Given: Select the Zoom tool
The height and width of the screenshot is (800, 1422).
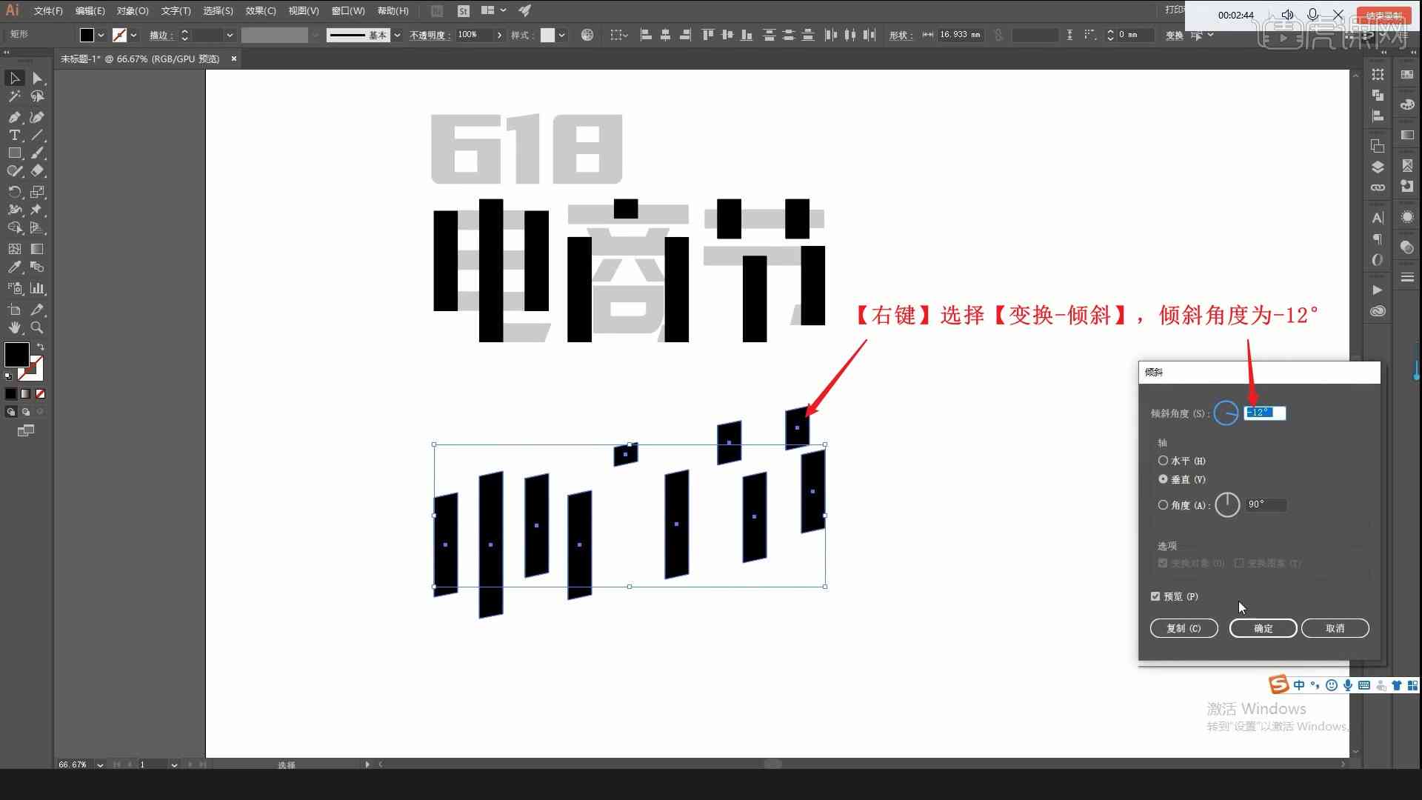Looking at the screenshot, I should pos(37,326).
